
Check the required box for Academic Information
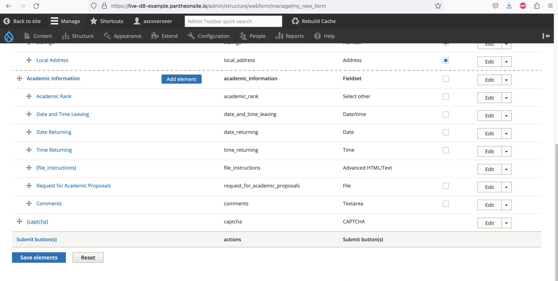coord(446,79)
